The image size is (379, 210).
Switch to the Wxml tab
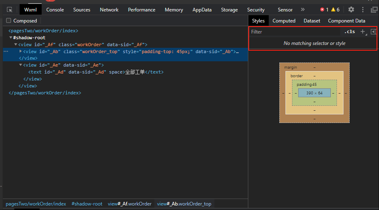pos(31,10)
